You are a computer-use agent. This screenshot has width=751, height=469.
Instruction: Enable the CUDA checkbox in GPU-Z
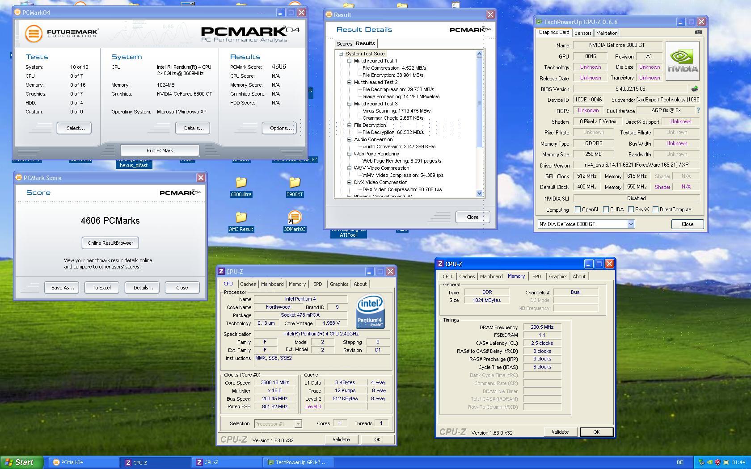click(x=606, y=209)
